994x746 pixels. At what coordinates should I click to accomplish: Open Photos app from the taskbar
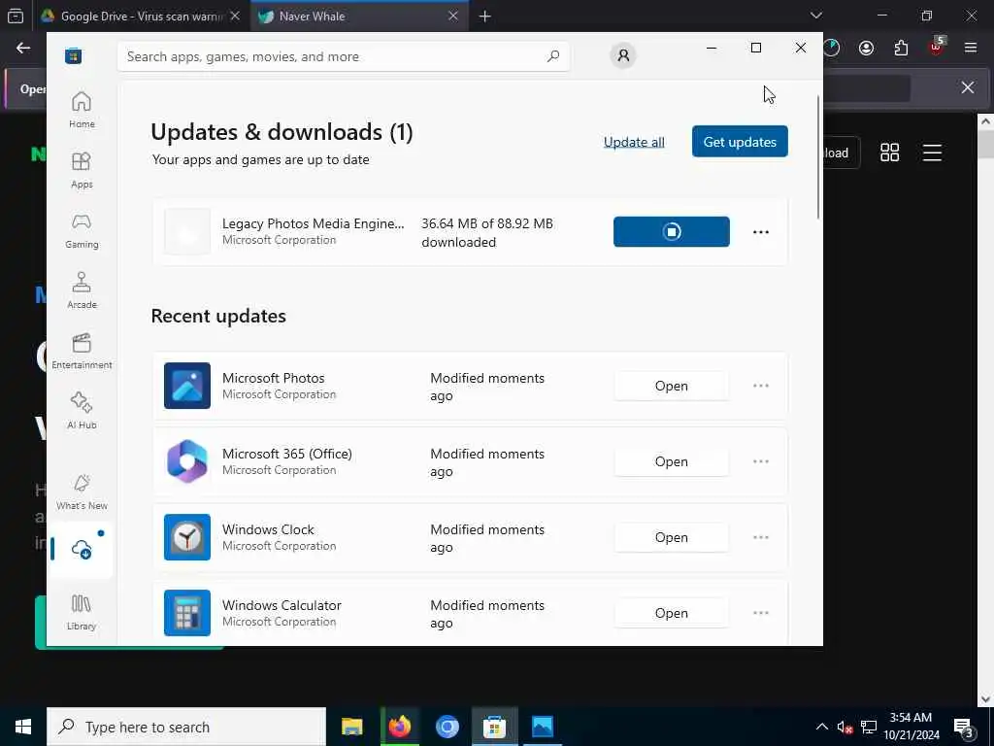(543, 727)
